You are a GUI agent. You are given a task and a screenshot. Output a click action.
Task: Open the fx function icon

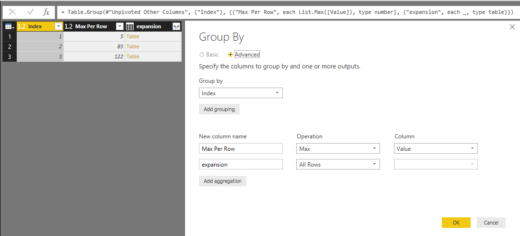tap(46, 12)
